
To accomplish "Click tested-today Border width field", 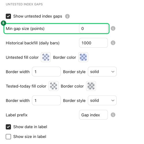I will coord(46,101).
